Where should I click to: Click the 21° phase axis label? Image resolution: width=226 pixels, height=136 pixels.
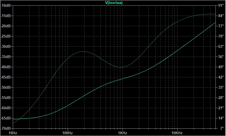(x=221, y=108)
